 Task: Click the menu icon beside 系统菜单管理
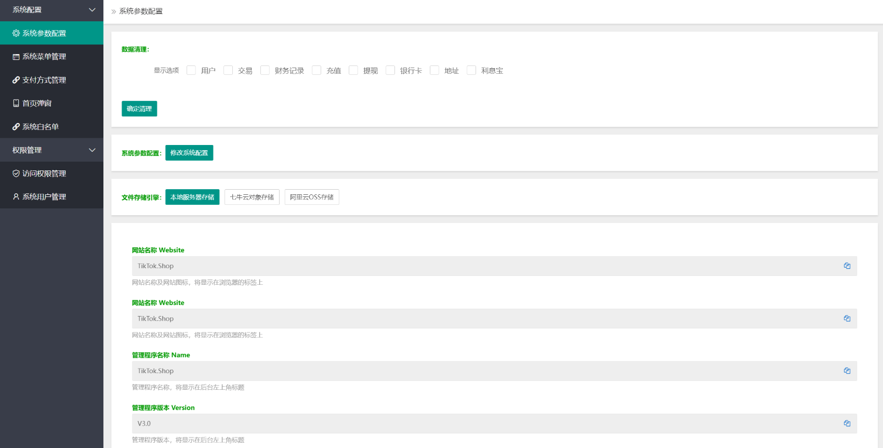[16, 57]
